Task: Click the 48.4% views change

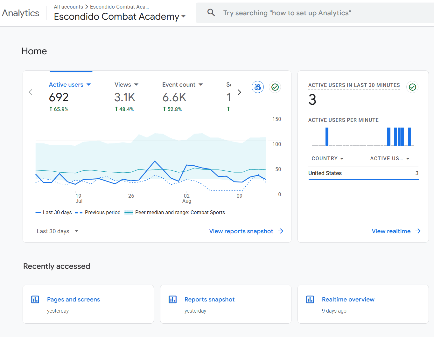Action: coord(124,109)
